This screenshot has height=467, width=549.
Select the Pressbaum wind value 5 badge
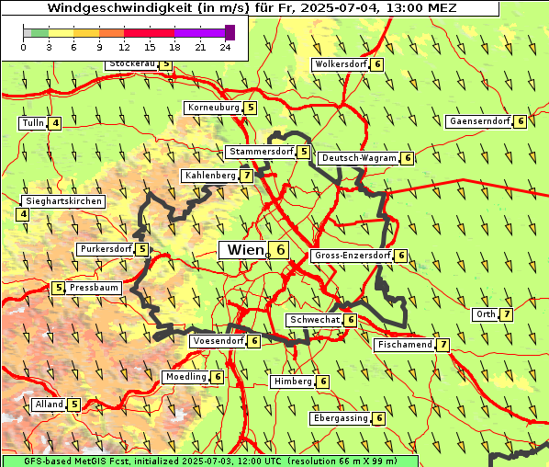click(x=59, y=288)
